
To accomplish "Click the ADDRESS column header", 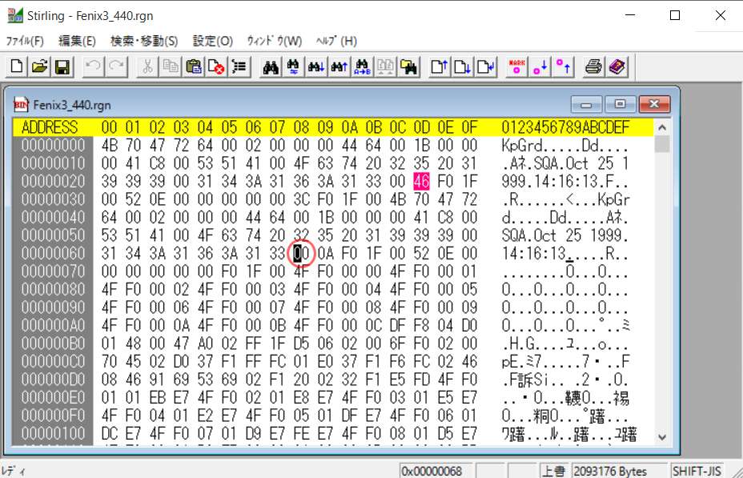I will (50, 127).
